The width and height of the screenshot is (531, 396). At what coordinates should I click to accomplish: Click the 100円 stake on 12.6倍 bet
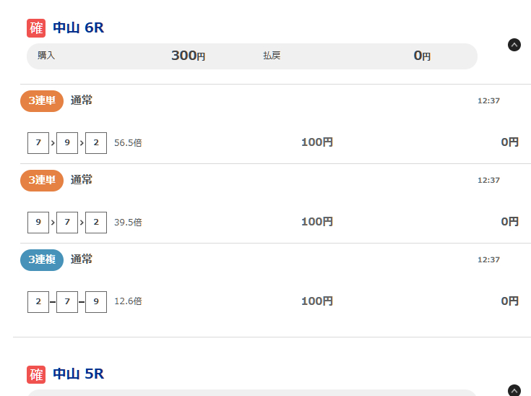click(x=316, y=301)
